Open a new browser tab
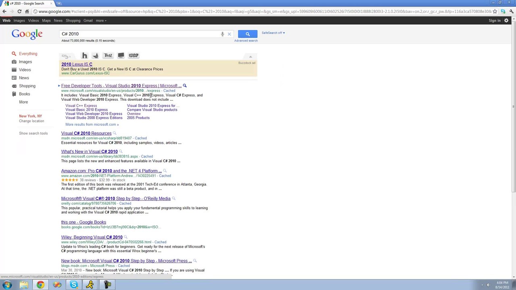This screenshot has height=290, width=516. (59, 4)
